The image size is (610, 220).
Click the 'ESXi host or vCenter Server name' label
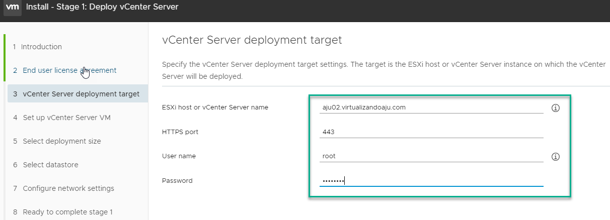(215, 107)
